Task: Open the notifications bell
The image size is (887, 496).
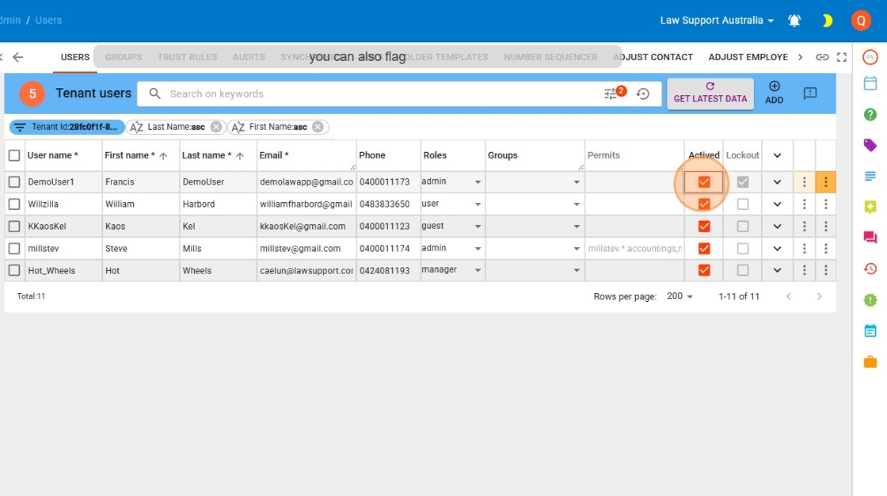Action: [x=794, y=21]
